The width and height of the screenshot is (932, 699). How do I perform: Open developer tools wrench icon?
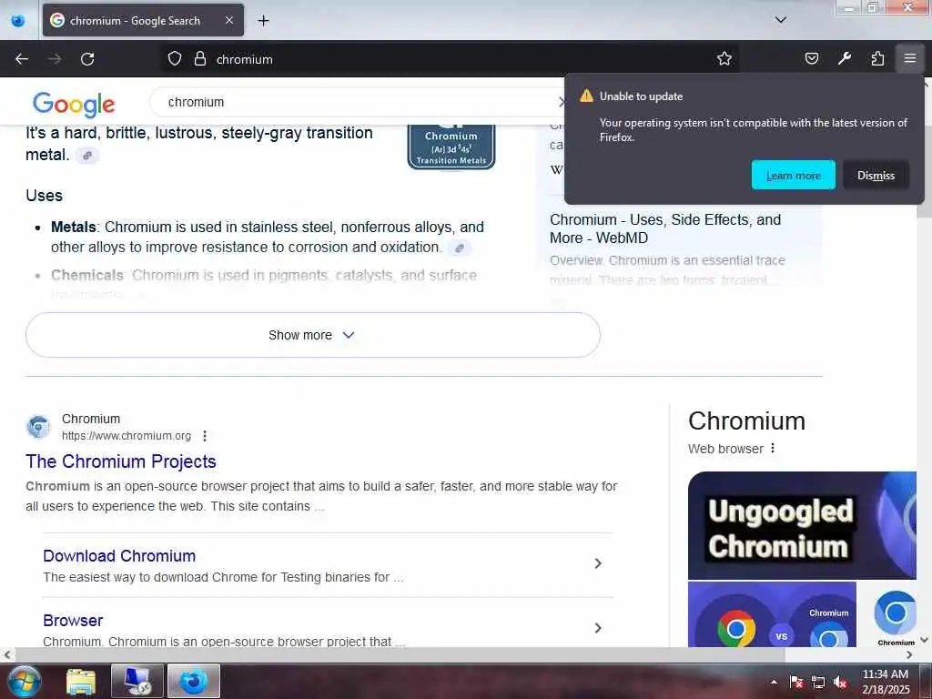[844, 59]
